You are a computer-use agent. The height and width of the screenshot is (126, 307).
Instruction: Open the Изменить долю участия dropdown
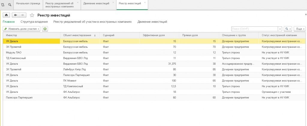22,29
